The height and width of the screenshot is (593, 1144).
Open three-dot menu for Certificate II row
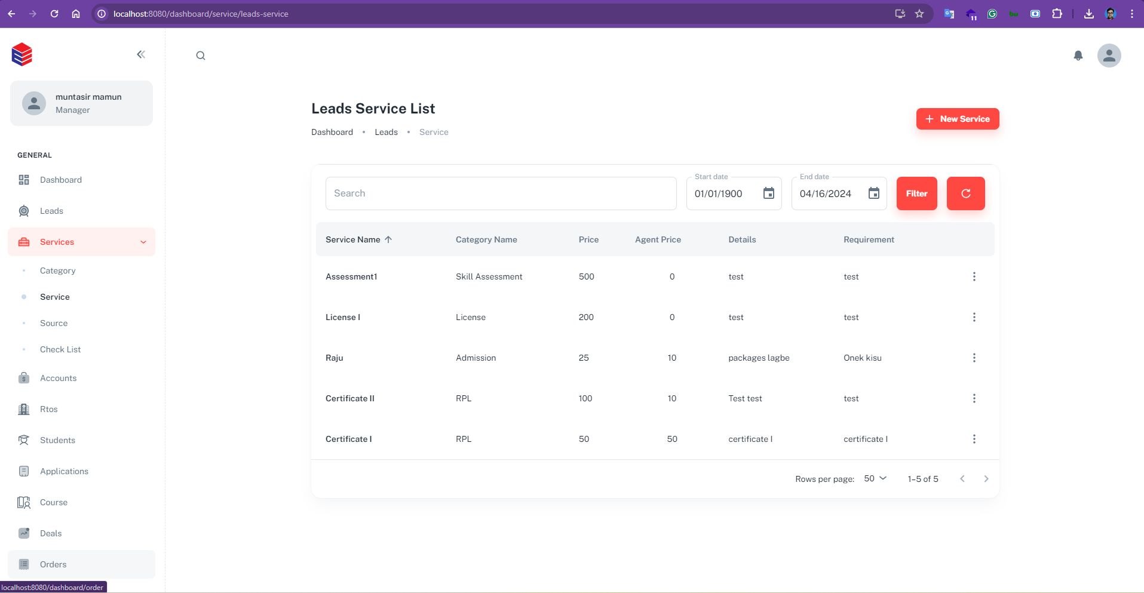(x=974, y=398)
